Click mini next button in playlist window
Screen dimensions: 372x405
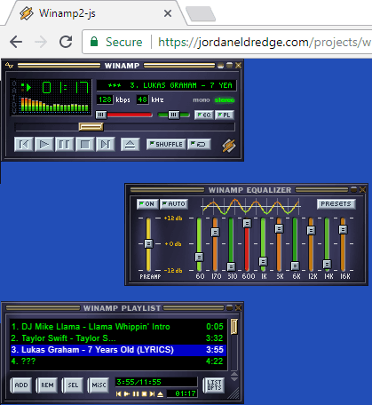click(152, 394)
